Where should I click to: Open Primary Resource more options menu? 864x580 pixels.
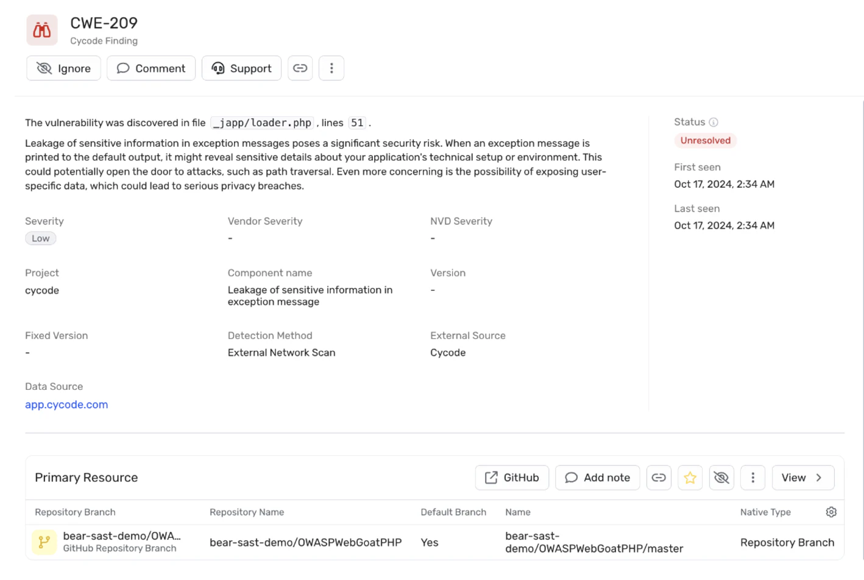[x=752, y=478]
